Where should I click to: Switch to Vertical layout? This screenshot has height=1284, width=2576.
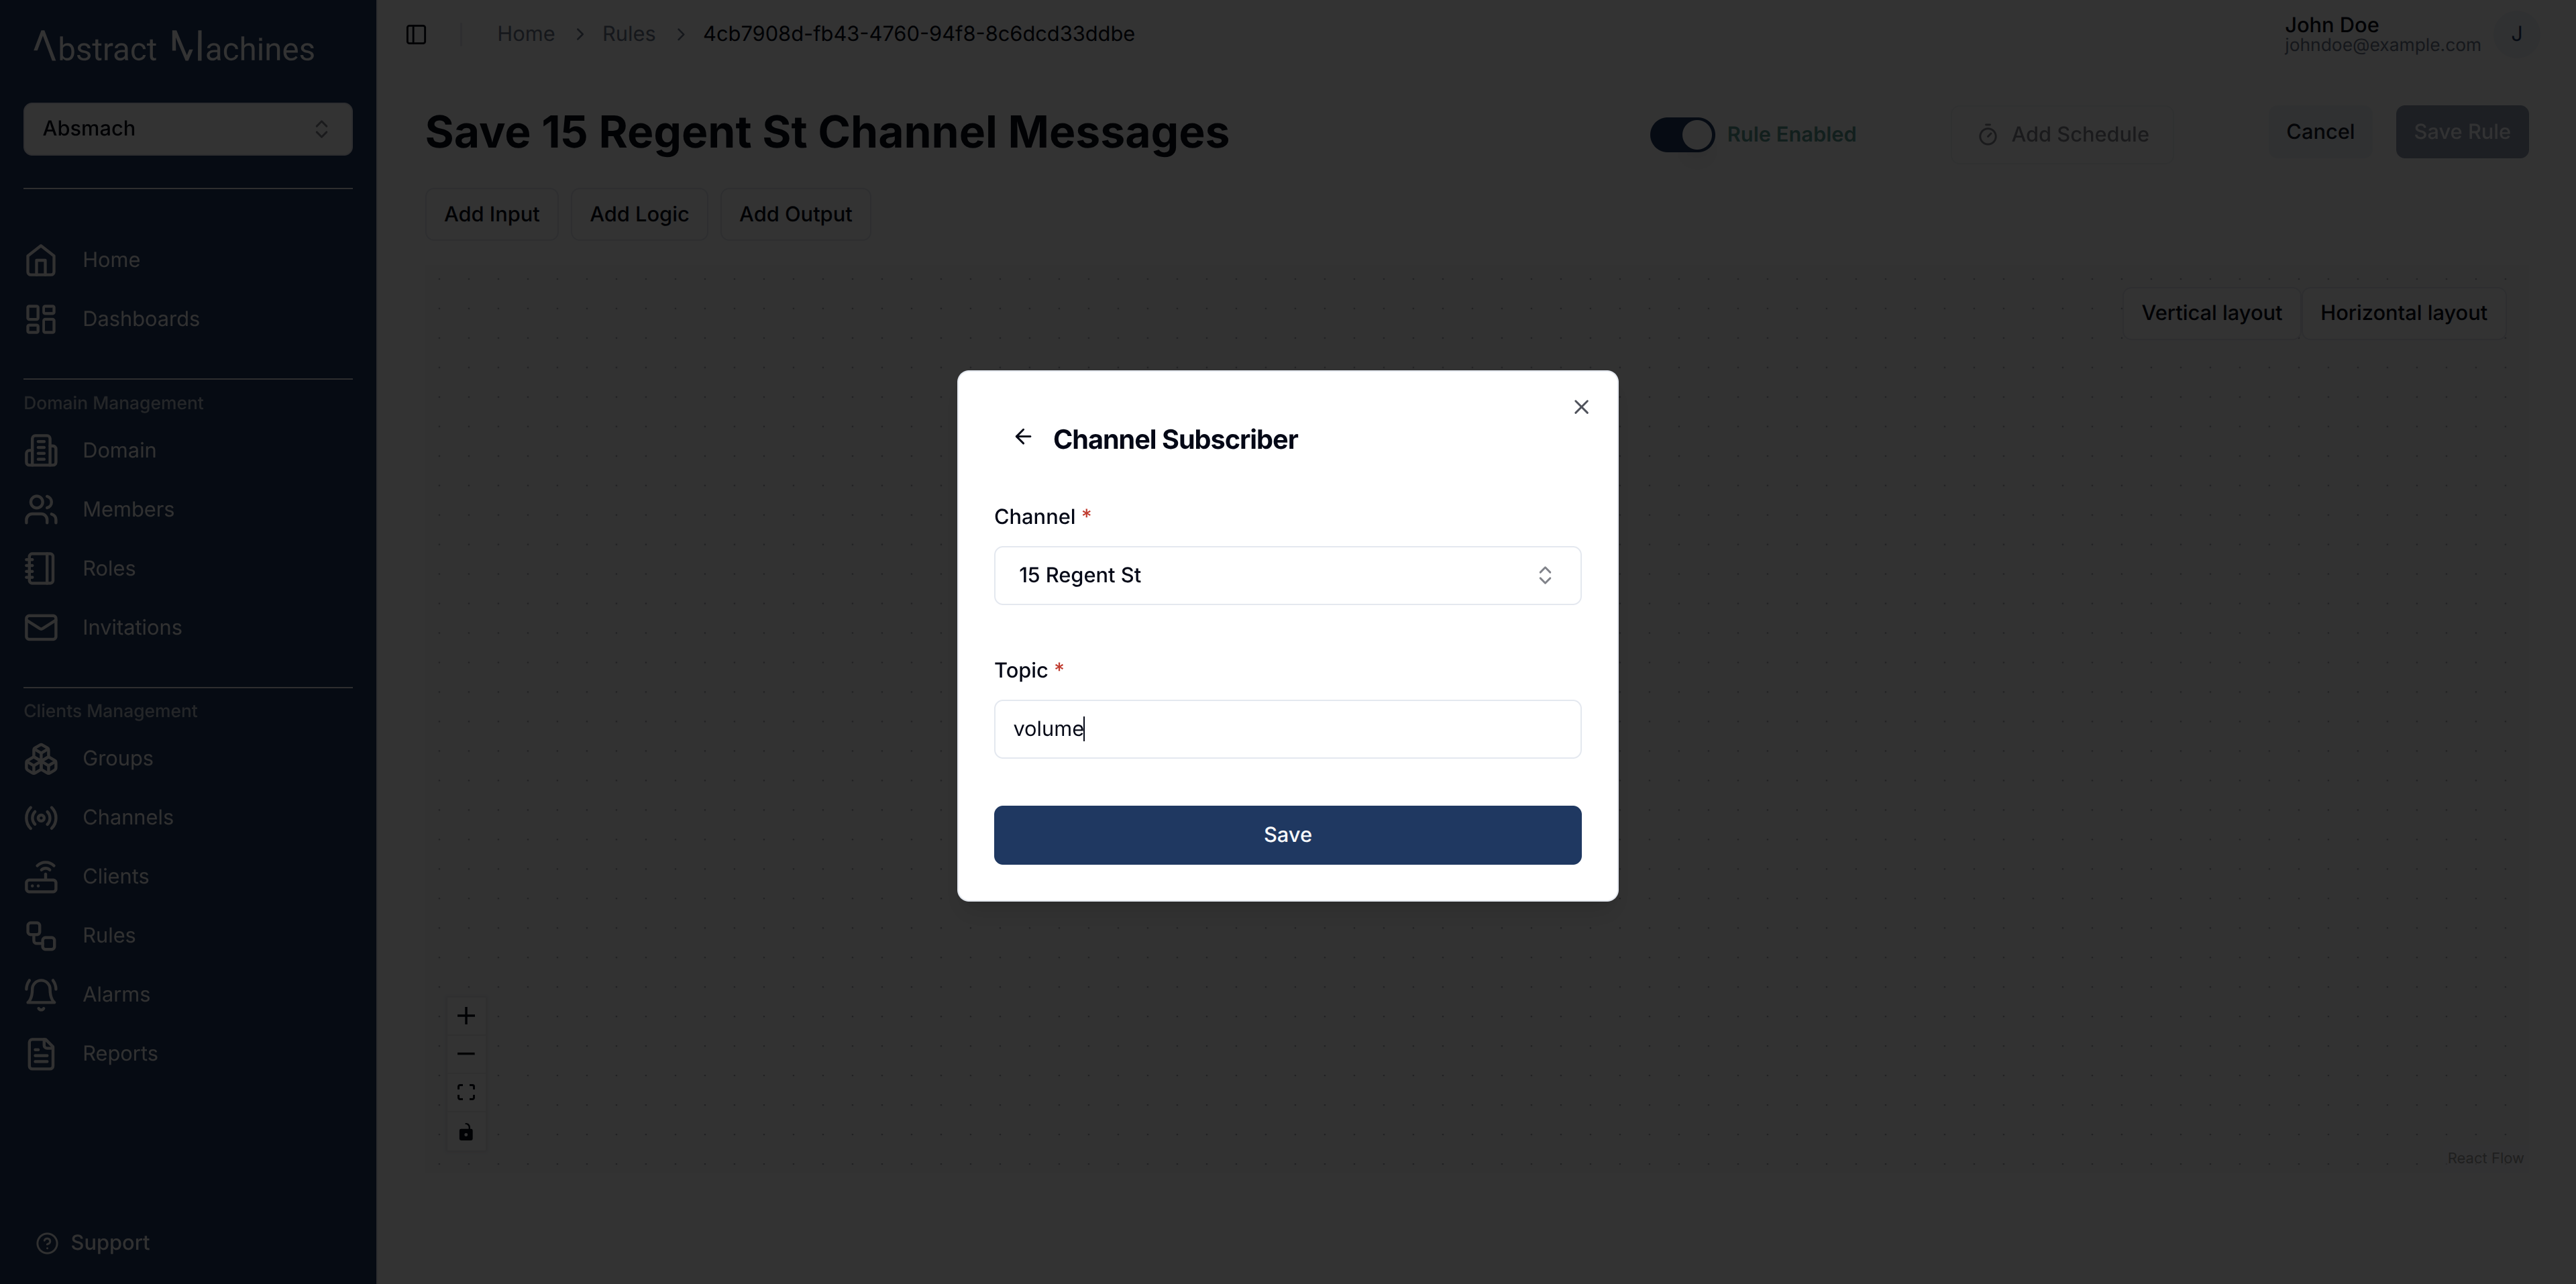coord(2211,313)
